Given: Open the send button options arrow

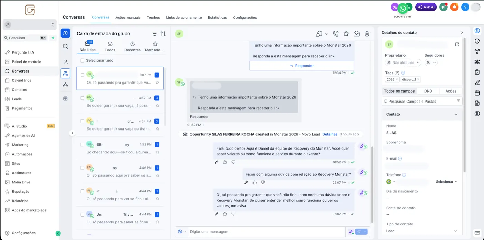Looking at the screenshot, I should click(365, 232).
